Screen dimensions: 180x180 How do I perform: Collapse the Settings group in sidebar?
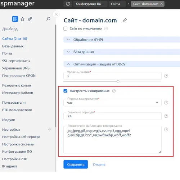pyautogui.click(x=49, y=130)
